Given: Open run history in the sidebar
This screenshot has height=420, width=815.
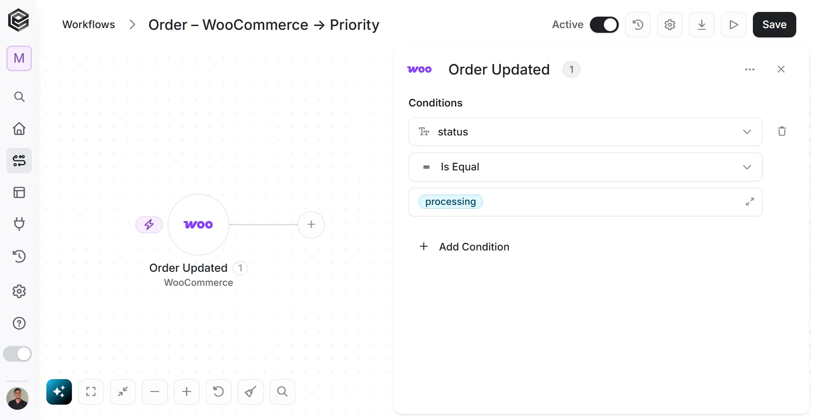Looking at the screenshot, I should click(x=19, y=256).
